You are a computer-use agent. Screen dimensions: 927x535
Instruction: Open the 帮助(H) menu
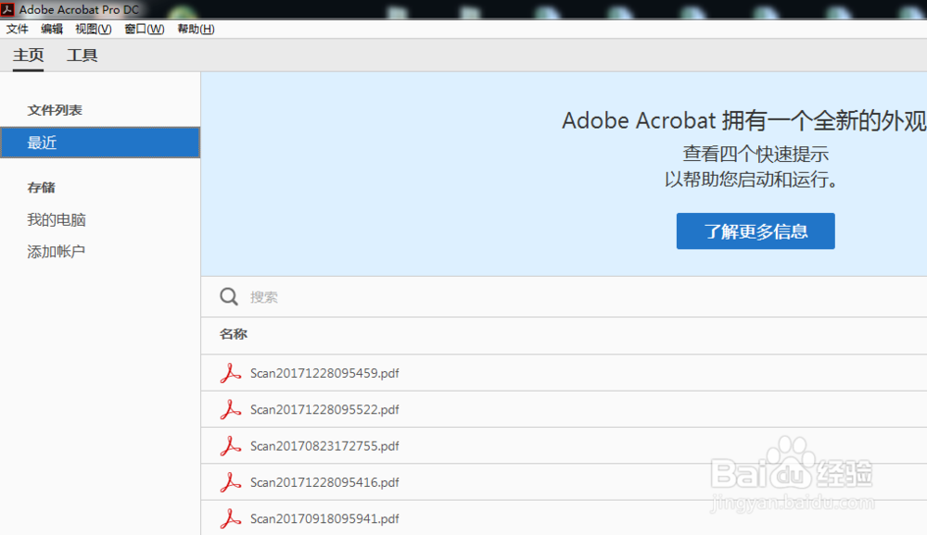196,29
